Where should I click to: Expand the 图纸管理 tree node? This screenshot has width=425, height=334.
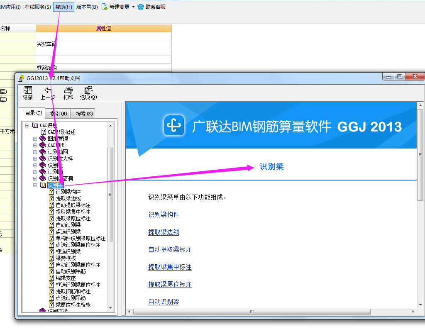(x=35, y=139)
